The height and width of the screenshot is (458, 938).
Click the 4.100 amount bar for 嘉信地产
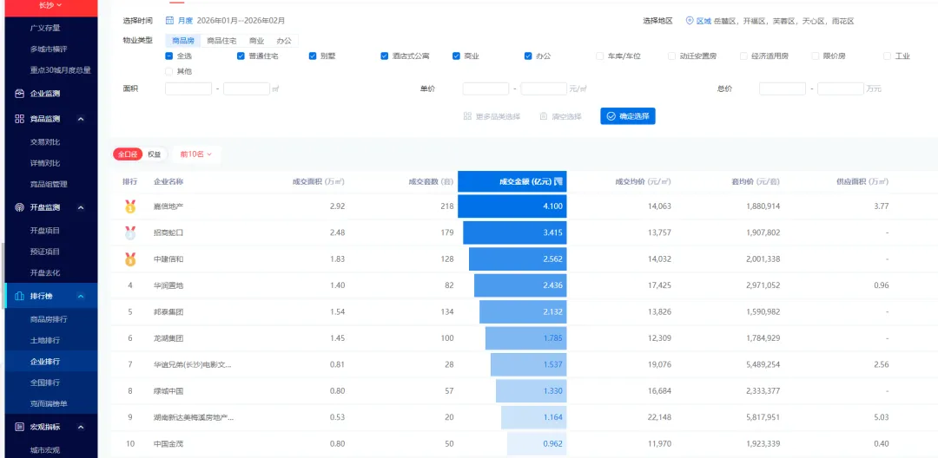[512, 206]
